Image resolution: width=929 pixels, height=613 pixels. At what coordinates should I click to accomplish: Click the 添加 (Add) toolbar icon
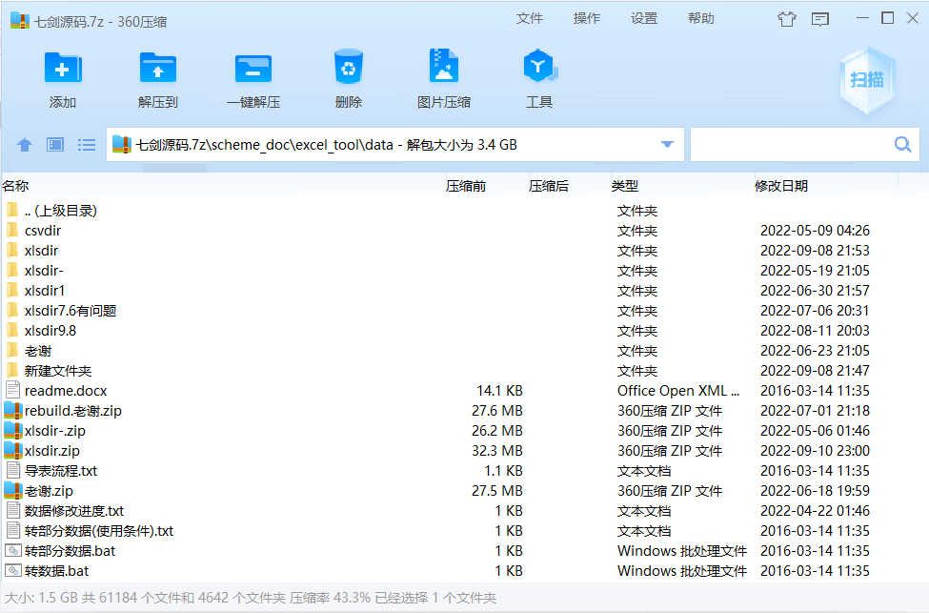coord(62,69)
